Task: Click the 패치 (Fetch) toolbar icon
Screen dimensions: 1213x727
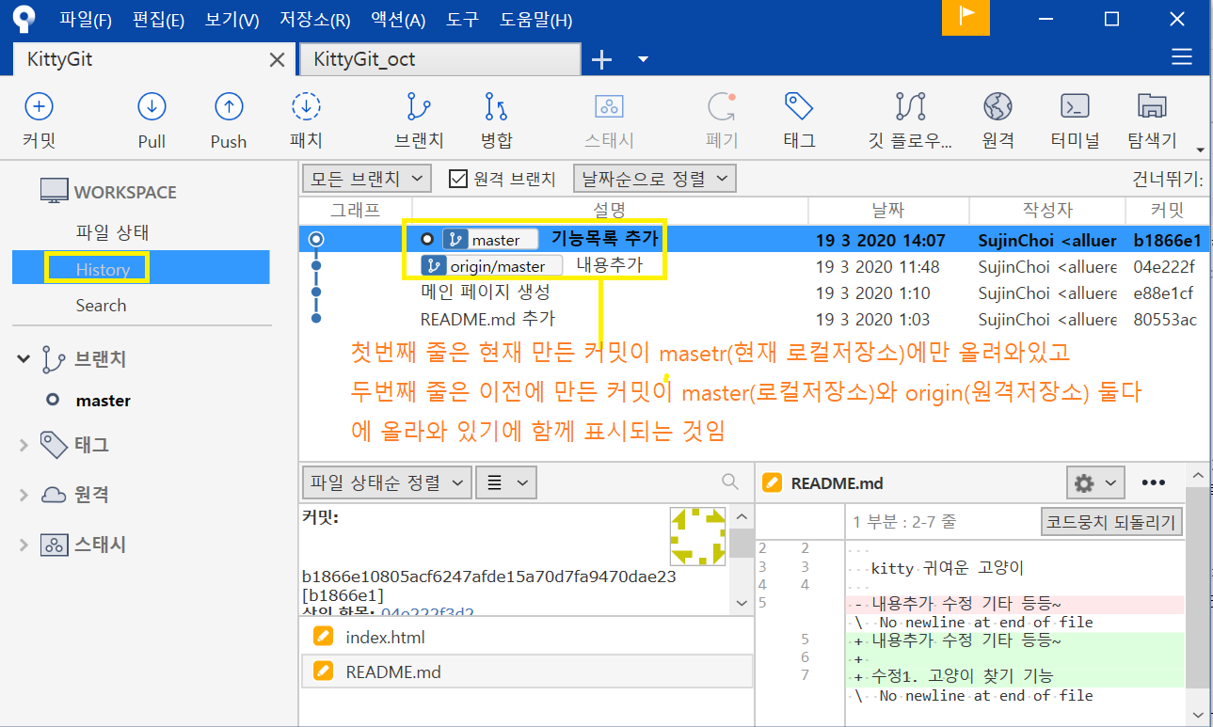Action: pyautogui.click(x=306, y=107)
